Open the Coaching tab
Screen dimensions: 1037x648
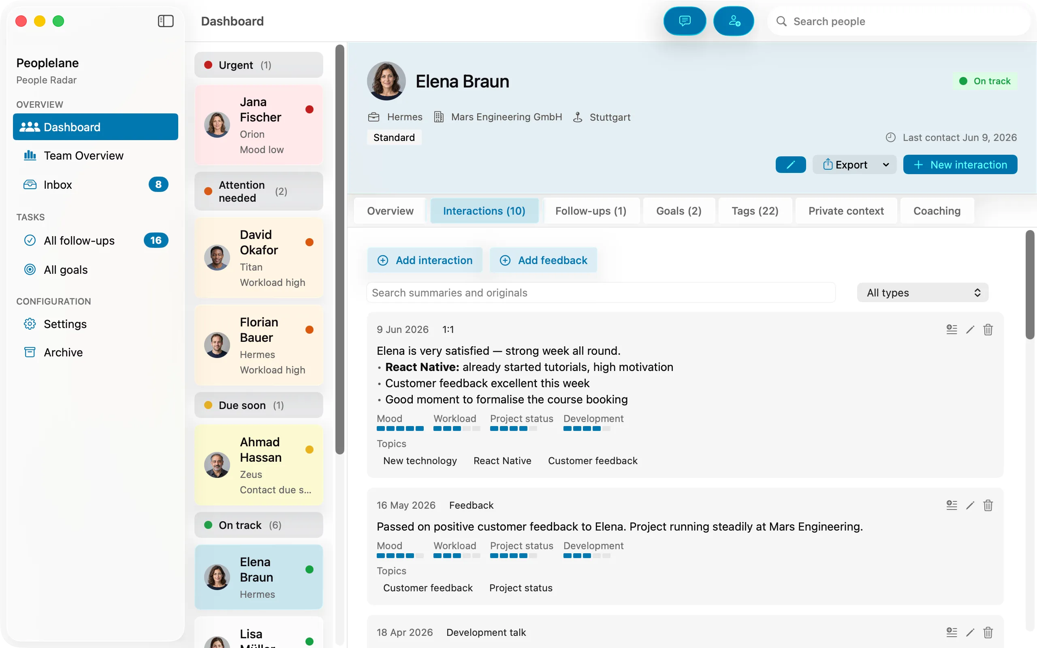[x=937, y=211]
